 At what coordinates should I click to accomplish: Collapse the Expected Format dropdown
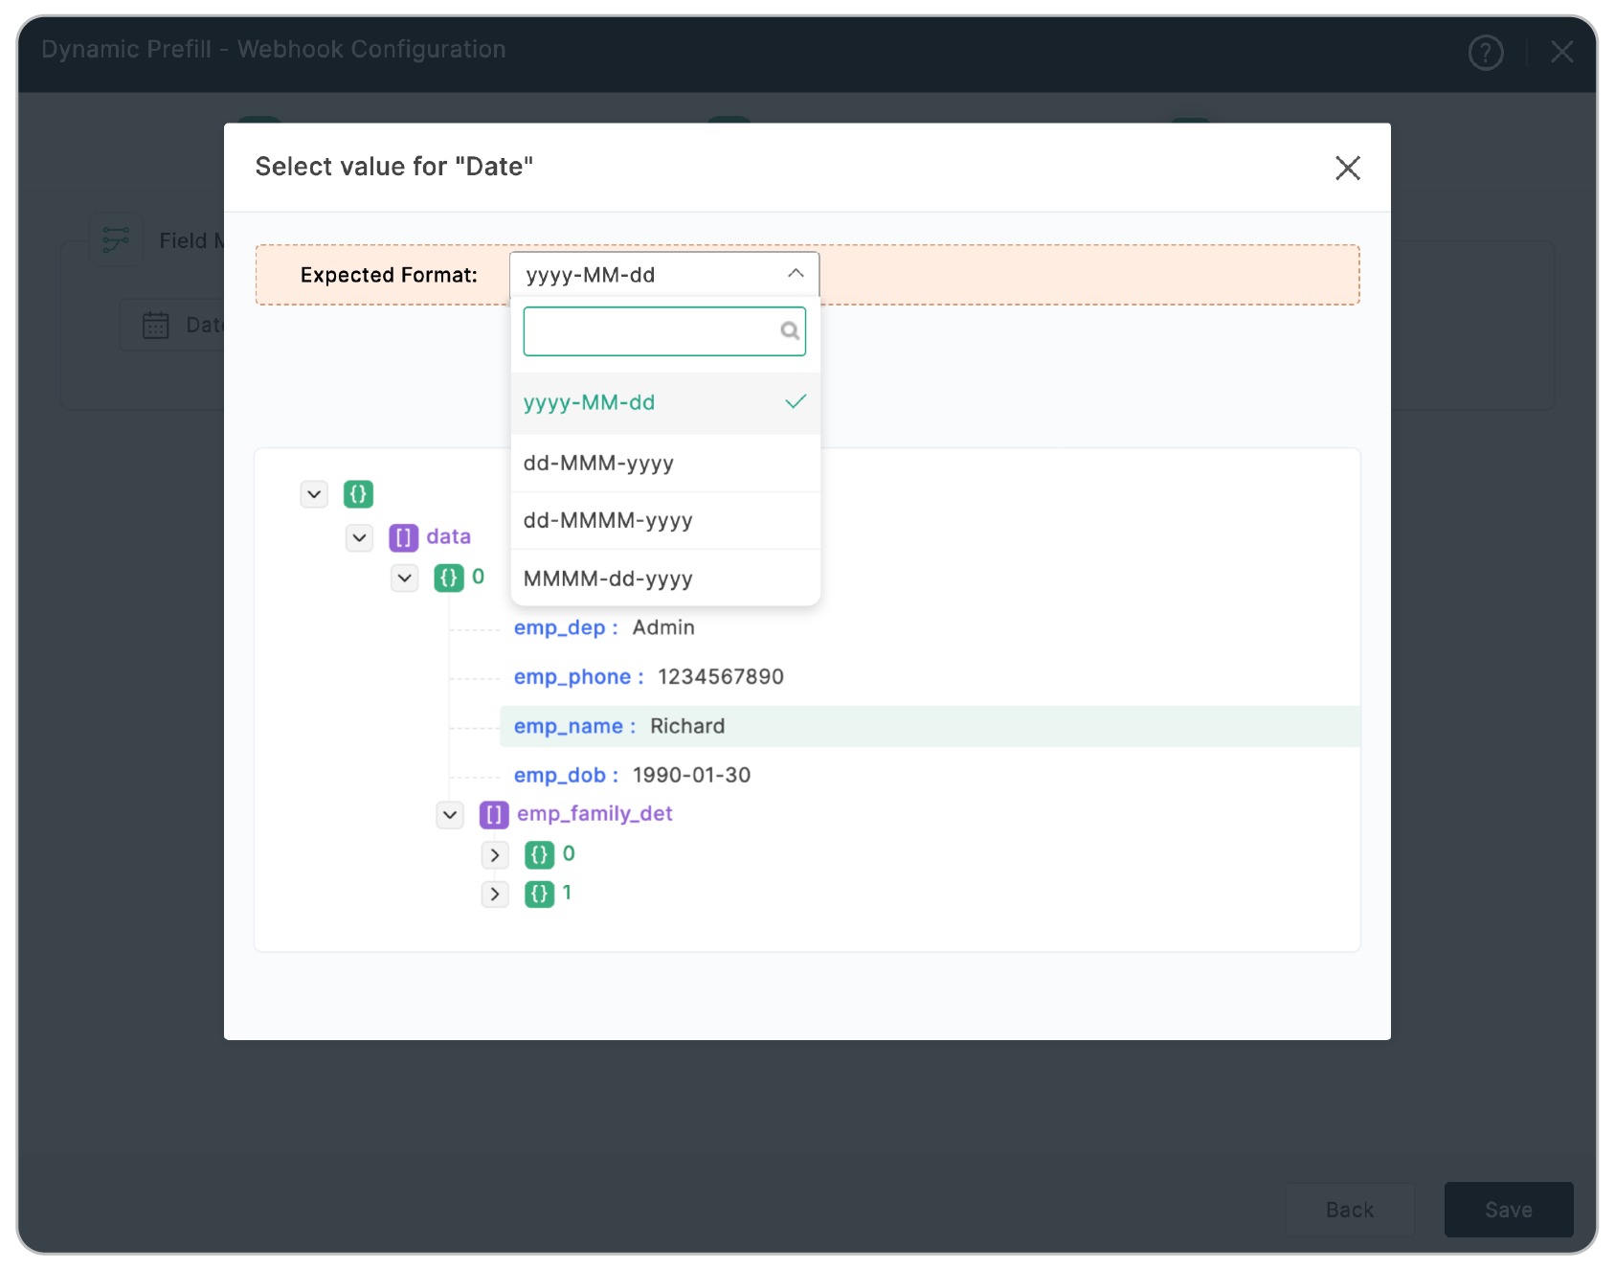tap(796, 274)
